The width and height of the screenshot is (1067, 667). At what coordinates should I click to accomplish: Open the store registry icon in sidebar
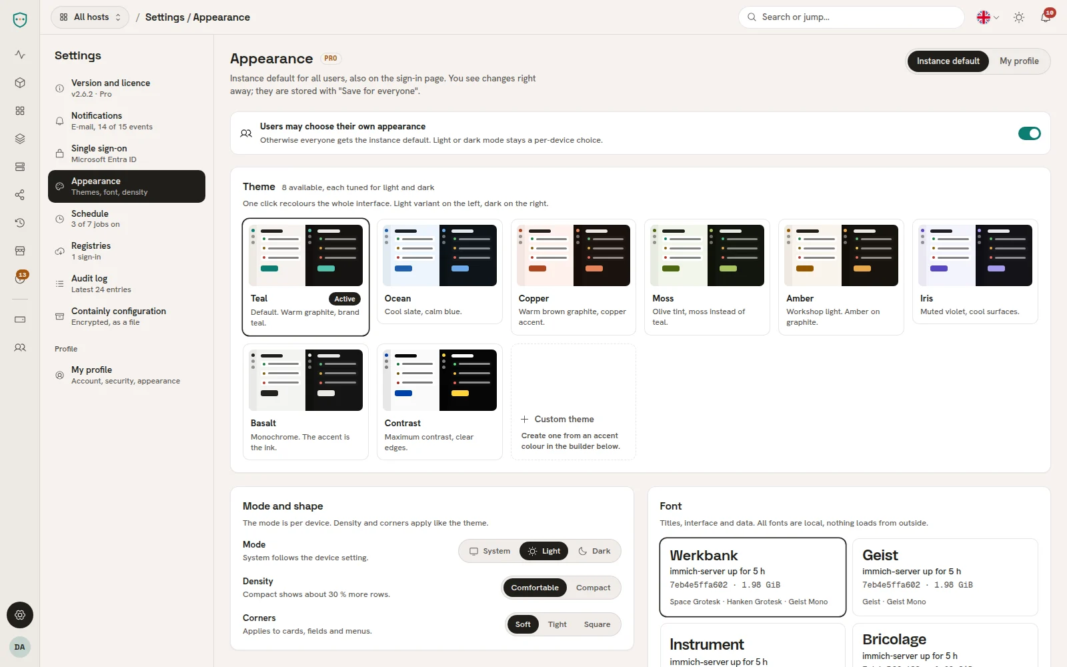click(20, 251)
